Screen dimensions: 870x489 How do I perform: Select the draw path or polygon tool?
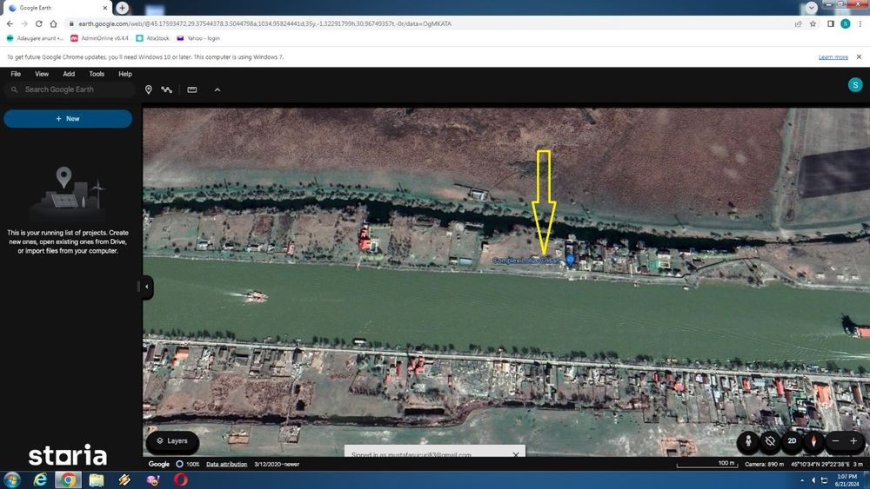tap(166, 89)
